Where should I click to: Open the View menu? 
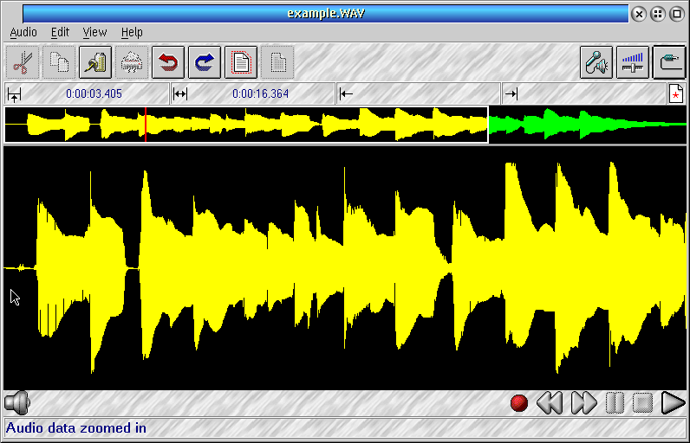pyautogui.click(x=94, y=32)
